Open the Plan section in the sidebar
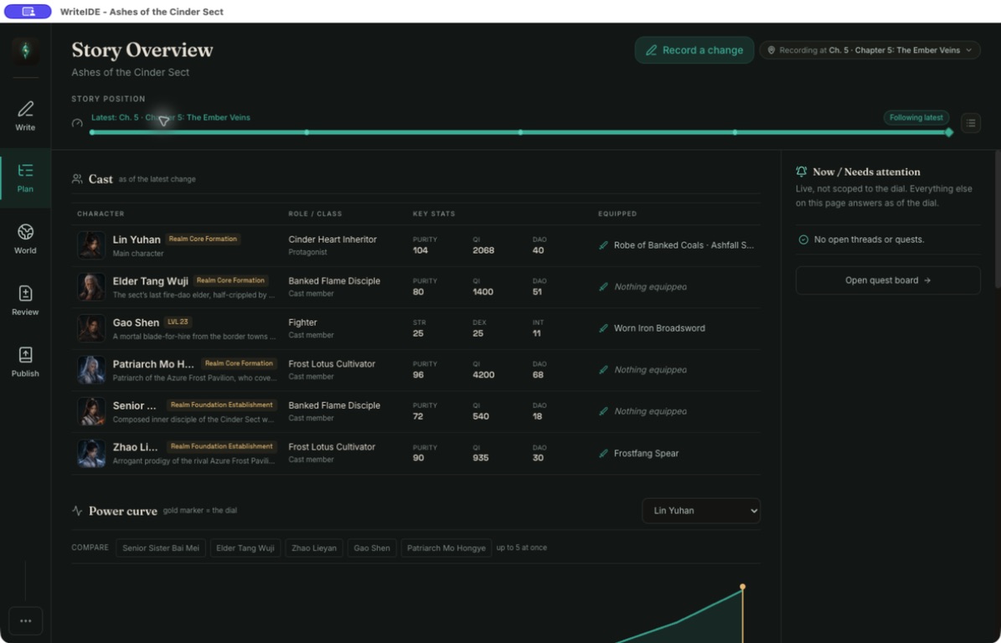 [25, 178]
